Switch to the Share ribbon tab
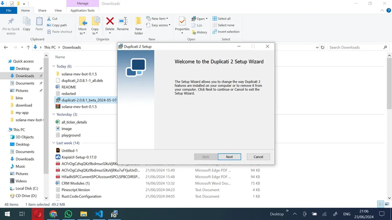 point(42,10)
